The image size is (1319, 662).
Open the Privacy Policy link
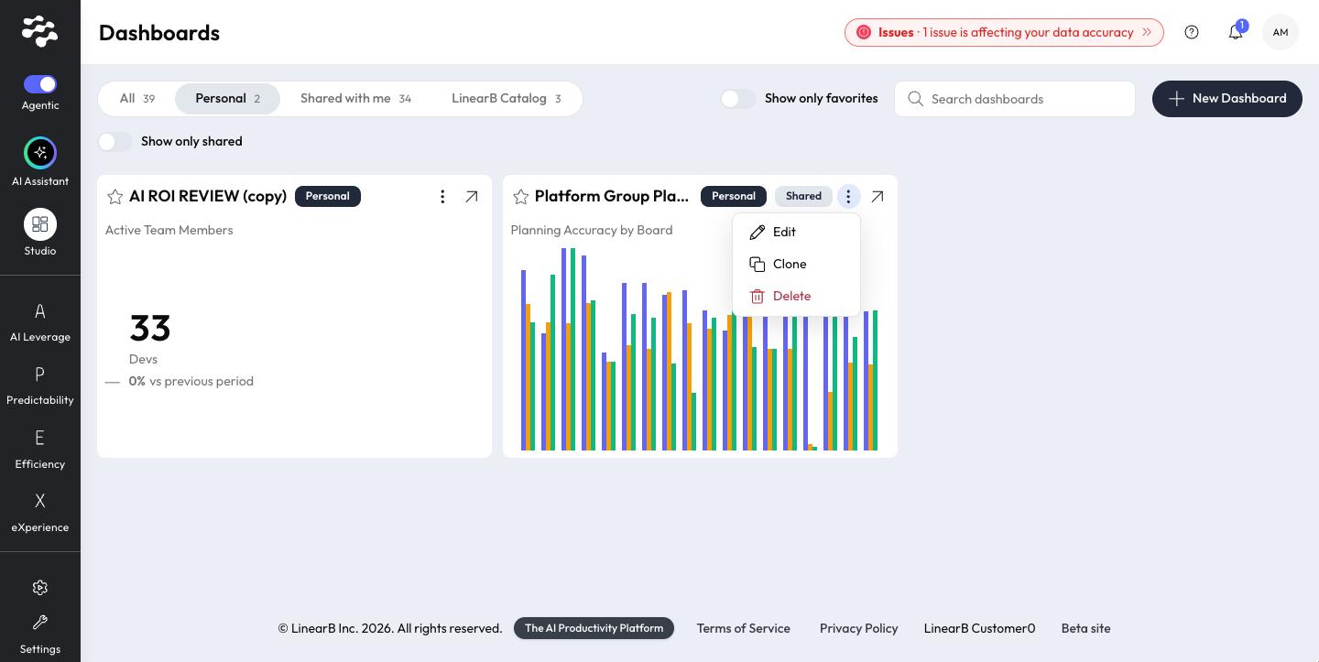click(x=858, y=628)
